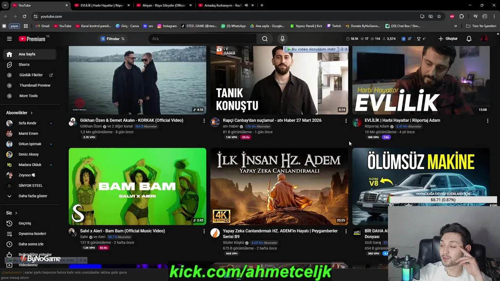Open Madara Olduk subscription channel

point(30,165)
